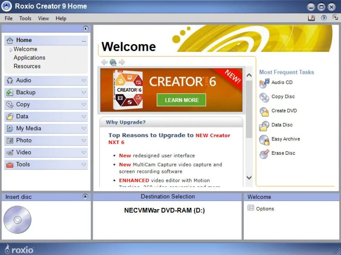
Task: Click the Video camcorder icon
Action: [x=10, y=153]
